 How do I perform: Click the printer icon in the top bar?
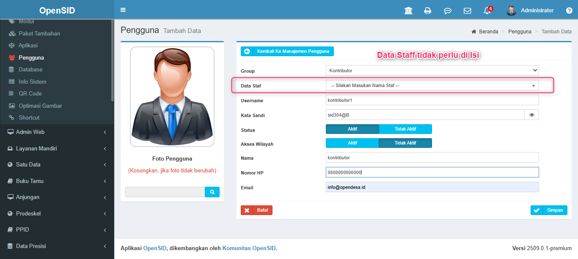pyautogui.click(x=428, y=11)
